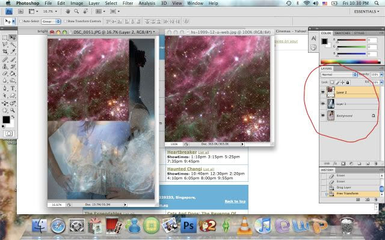Image resolution: width=385 pixels, height=240 pixels.
Task: Select the Eraser tool in the toolbox
Action: 5,73
